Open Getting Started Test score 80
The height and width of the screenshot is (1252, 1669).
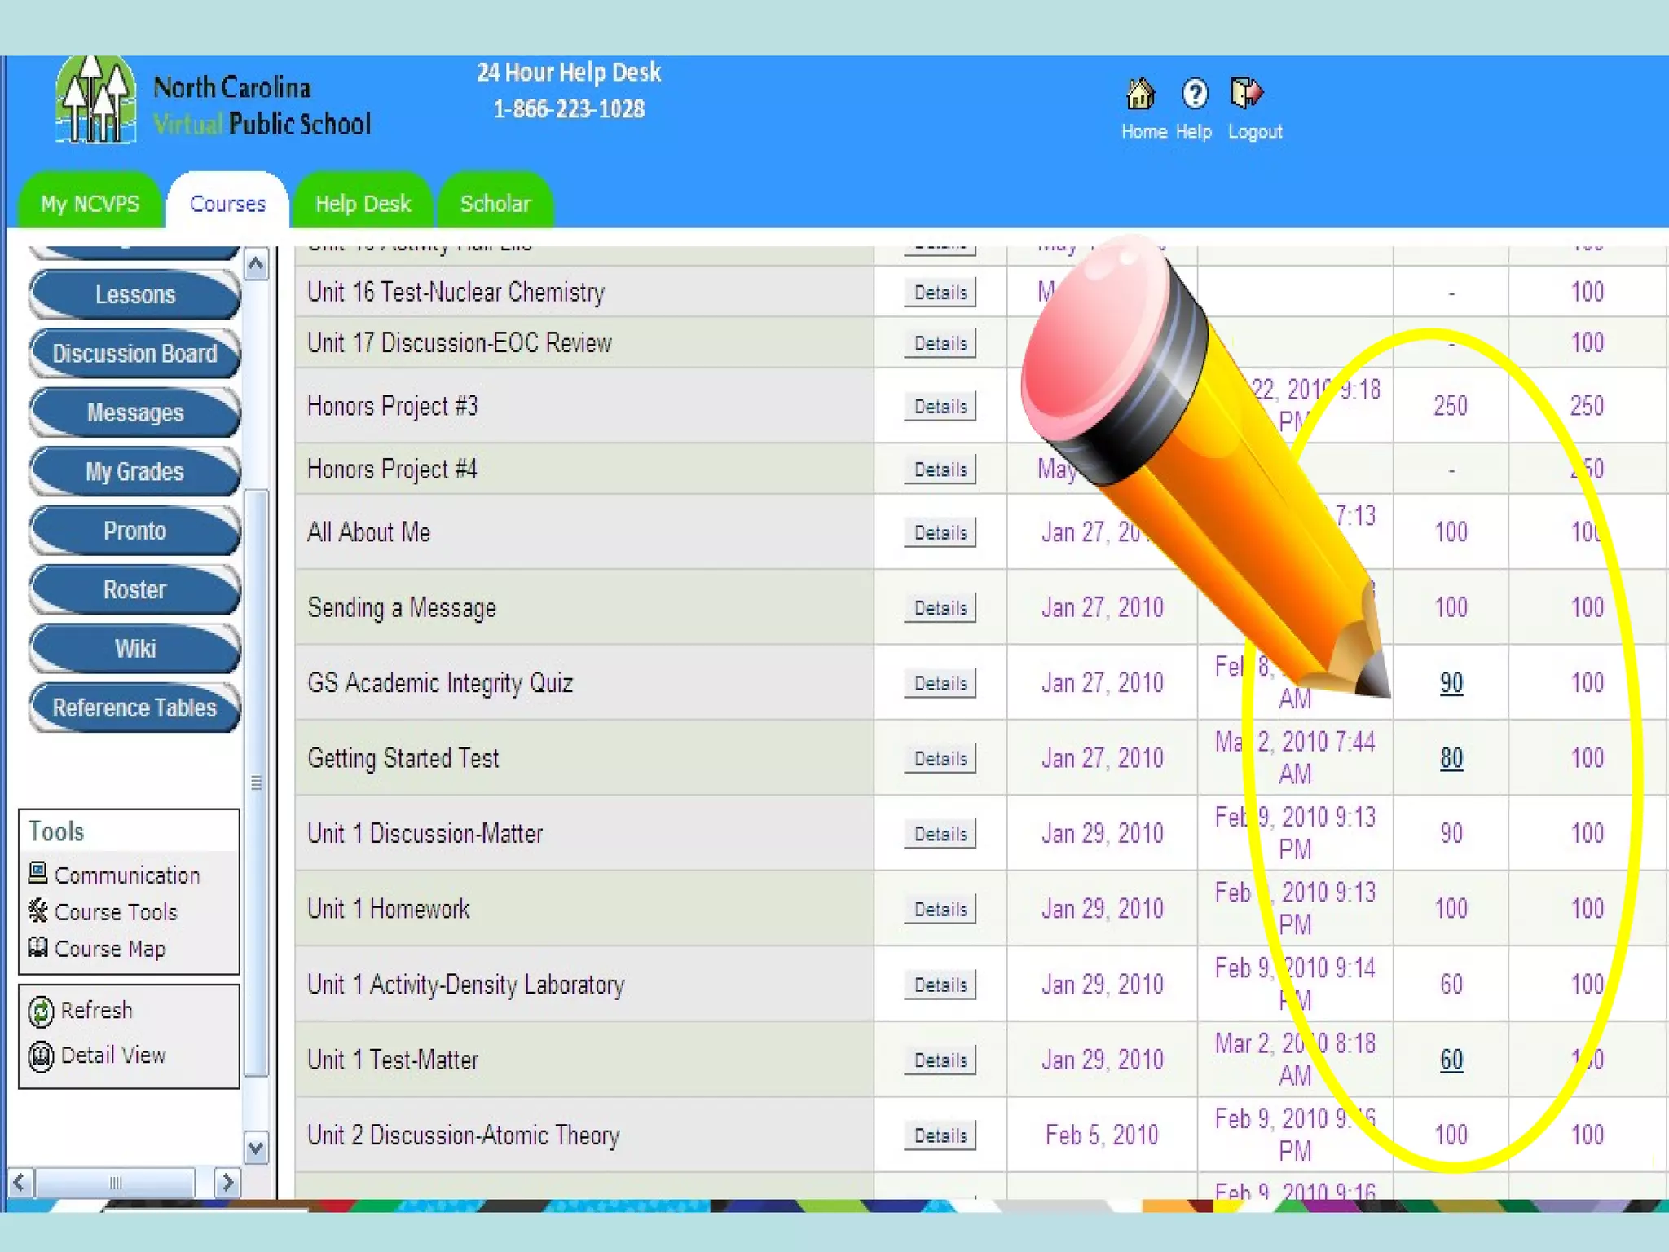tap(1451, 758)
